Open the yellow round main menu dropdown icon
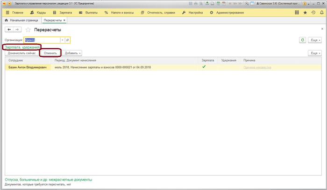The image size is (327, 190). point(9,4)
